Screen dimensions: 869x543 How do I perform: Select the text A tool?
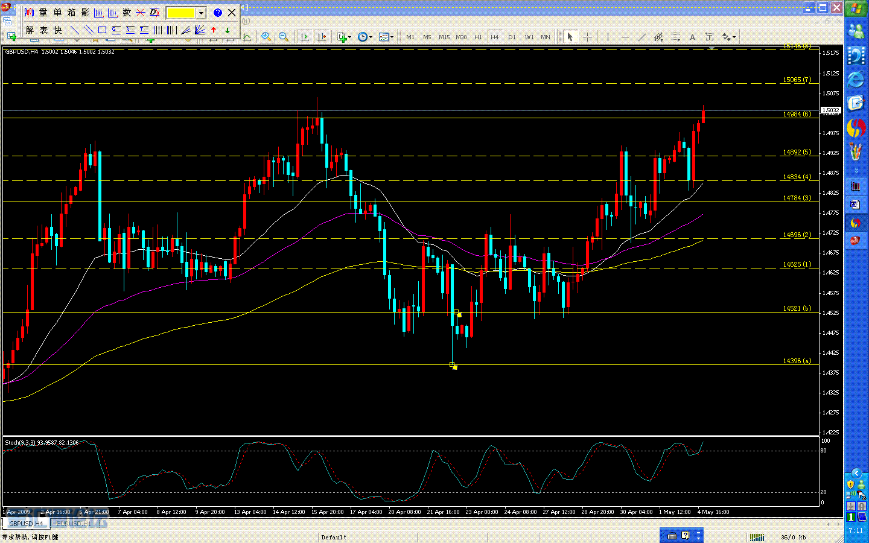click(693, 37)
